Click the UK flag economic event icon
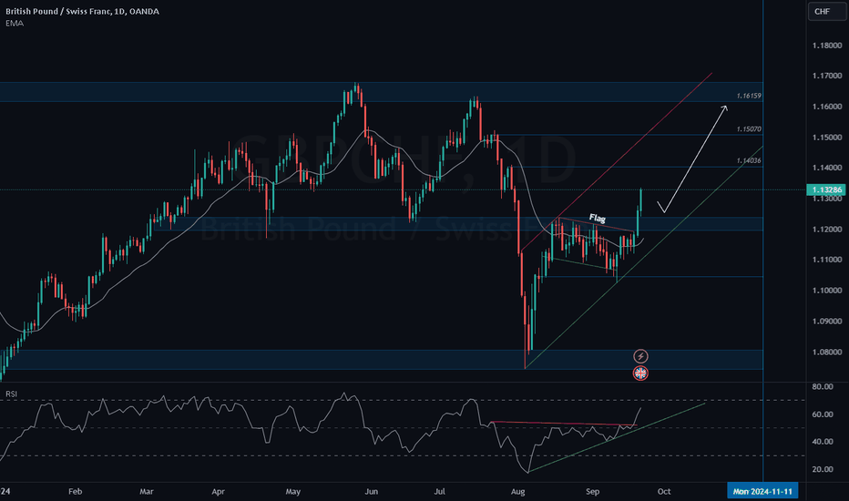 click(x=640, y=373)
